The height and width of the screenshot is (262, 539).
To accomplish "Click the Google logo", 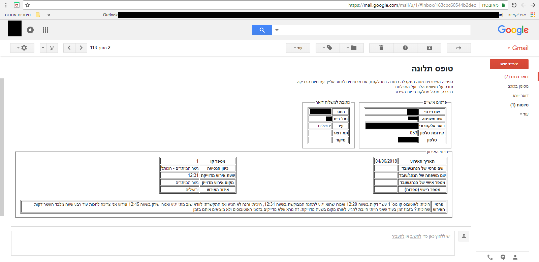I will pyautogui.click(x=513, y=30).
